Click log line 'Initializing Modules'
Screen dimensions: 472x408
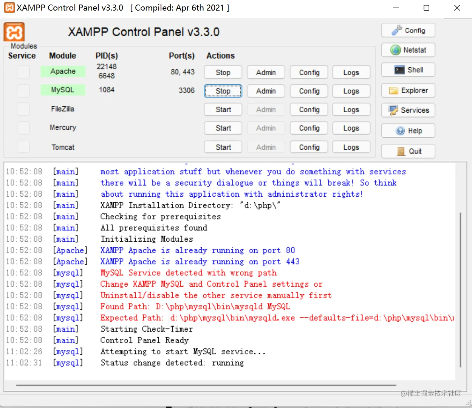(x=147, y=239)
